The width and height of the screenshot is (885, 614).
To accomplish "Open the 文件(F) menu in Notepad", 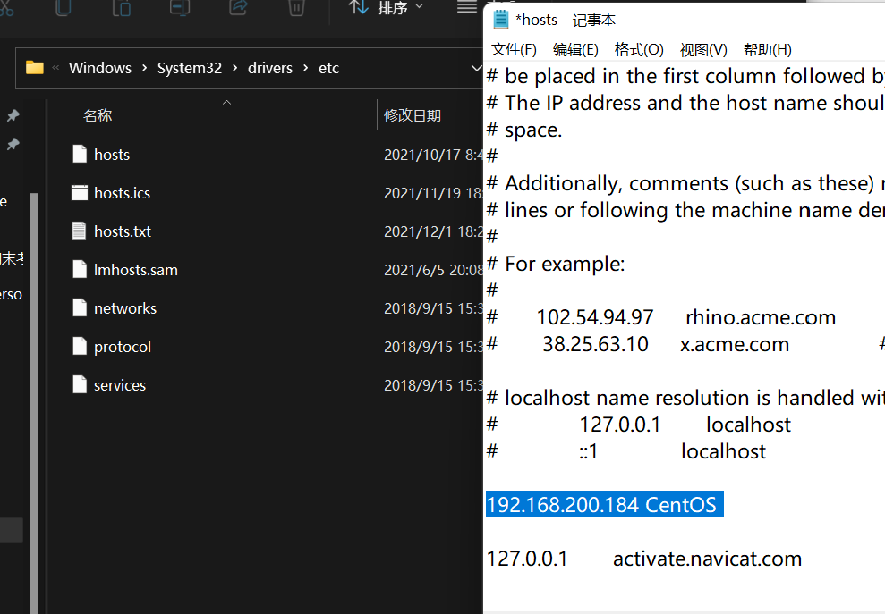I will coord(513,49).
